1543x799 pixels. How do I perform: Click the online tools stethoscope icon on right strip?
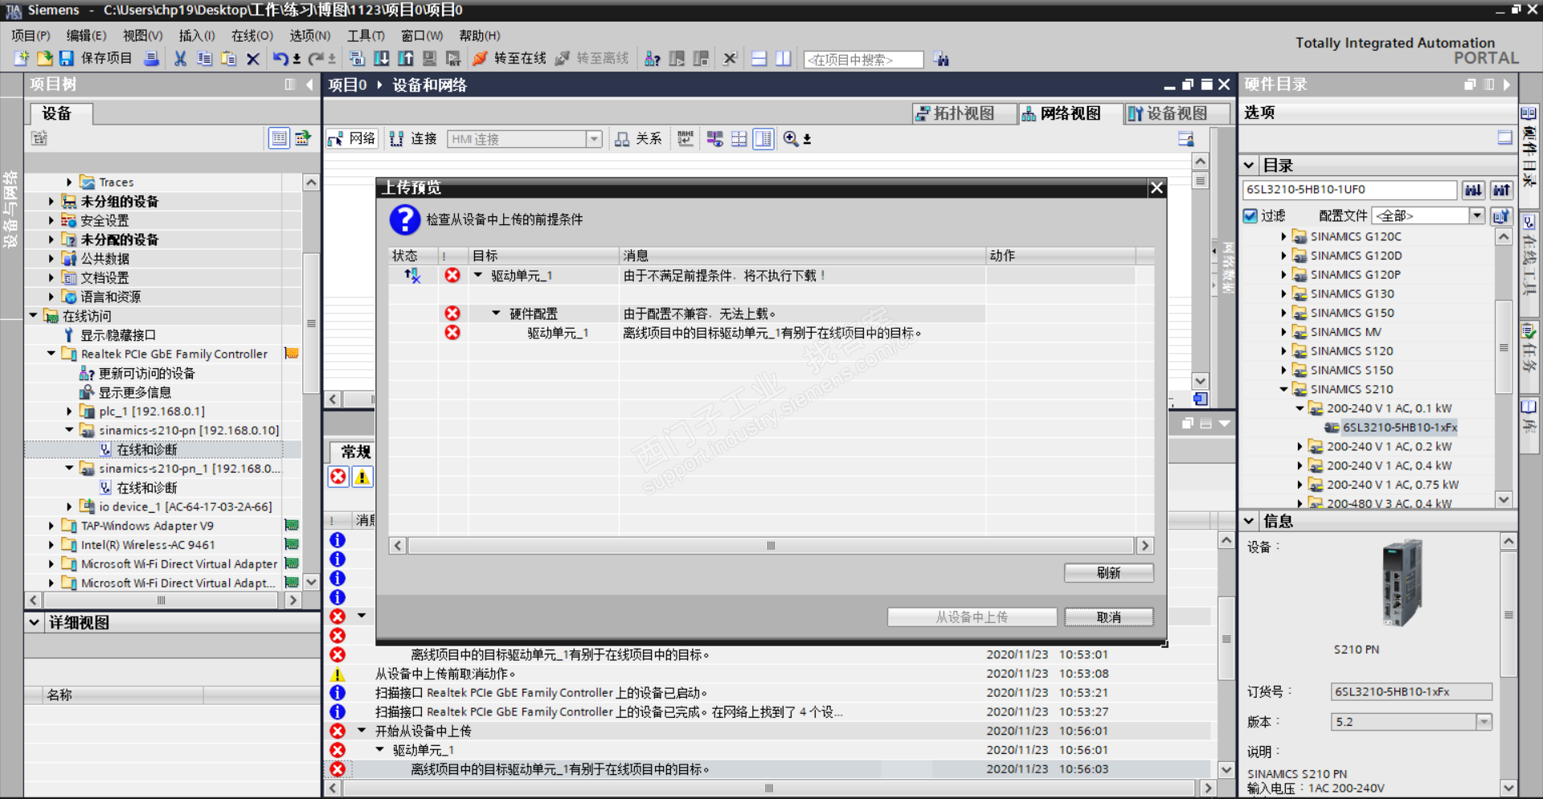[x=1529, y=222]
